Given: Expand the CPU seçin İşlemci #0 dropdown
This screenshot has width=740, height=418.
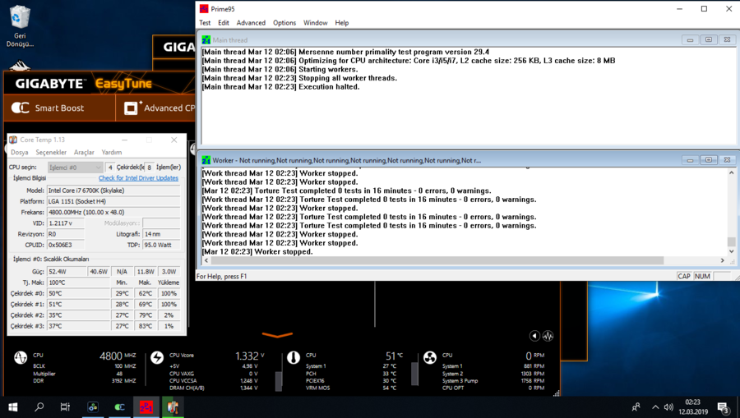Looking at the screenshot, I should 75,168.
